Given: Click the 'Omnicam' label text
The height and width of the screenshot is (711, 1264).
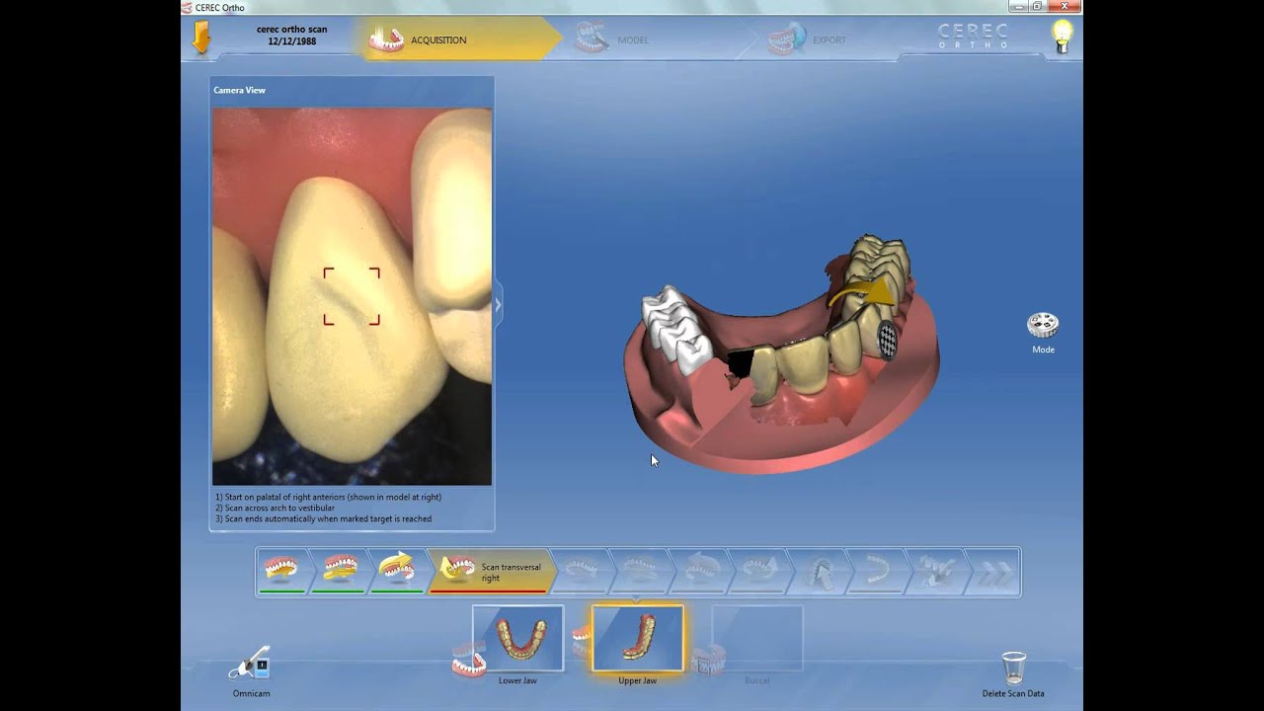Looking at the screenshot, I should (251, 693).
